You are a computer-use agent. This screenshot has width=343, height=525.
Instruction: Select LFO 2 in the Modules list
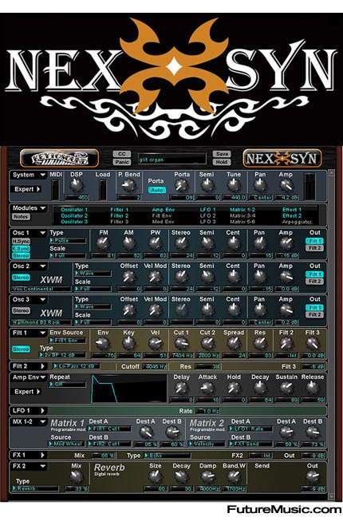tap(208, 215)
